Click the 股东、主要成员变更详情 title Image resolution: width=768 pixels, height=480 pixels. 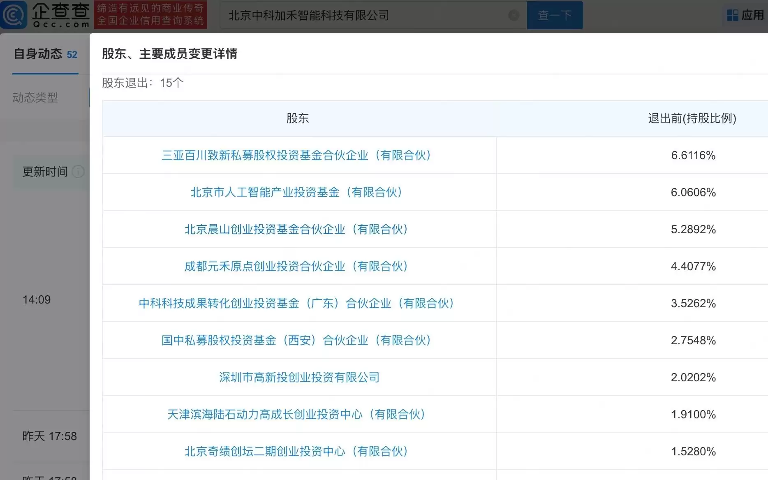[x=170, y=54]
